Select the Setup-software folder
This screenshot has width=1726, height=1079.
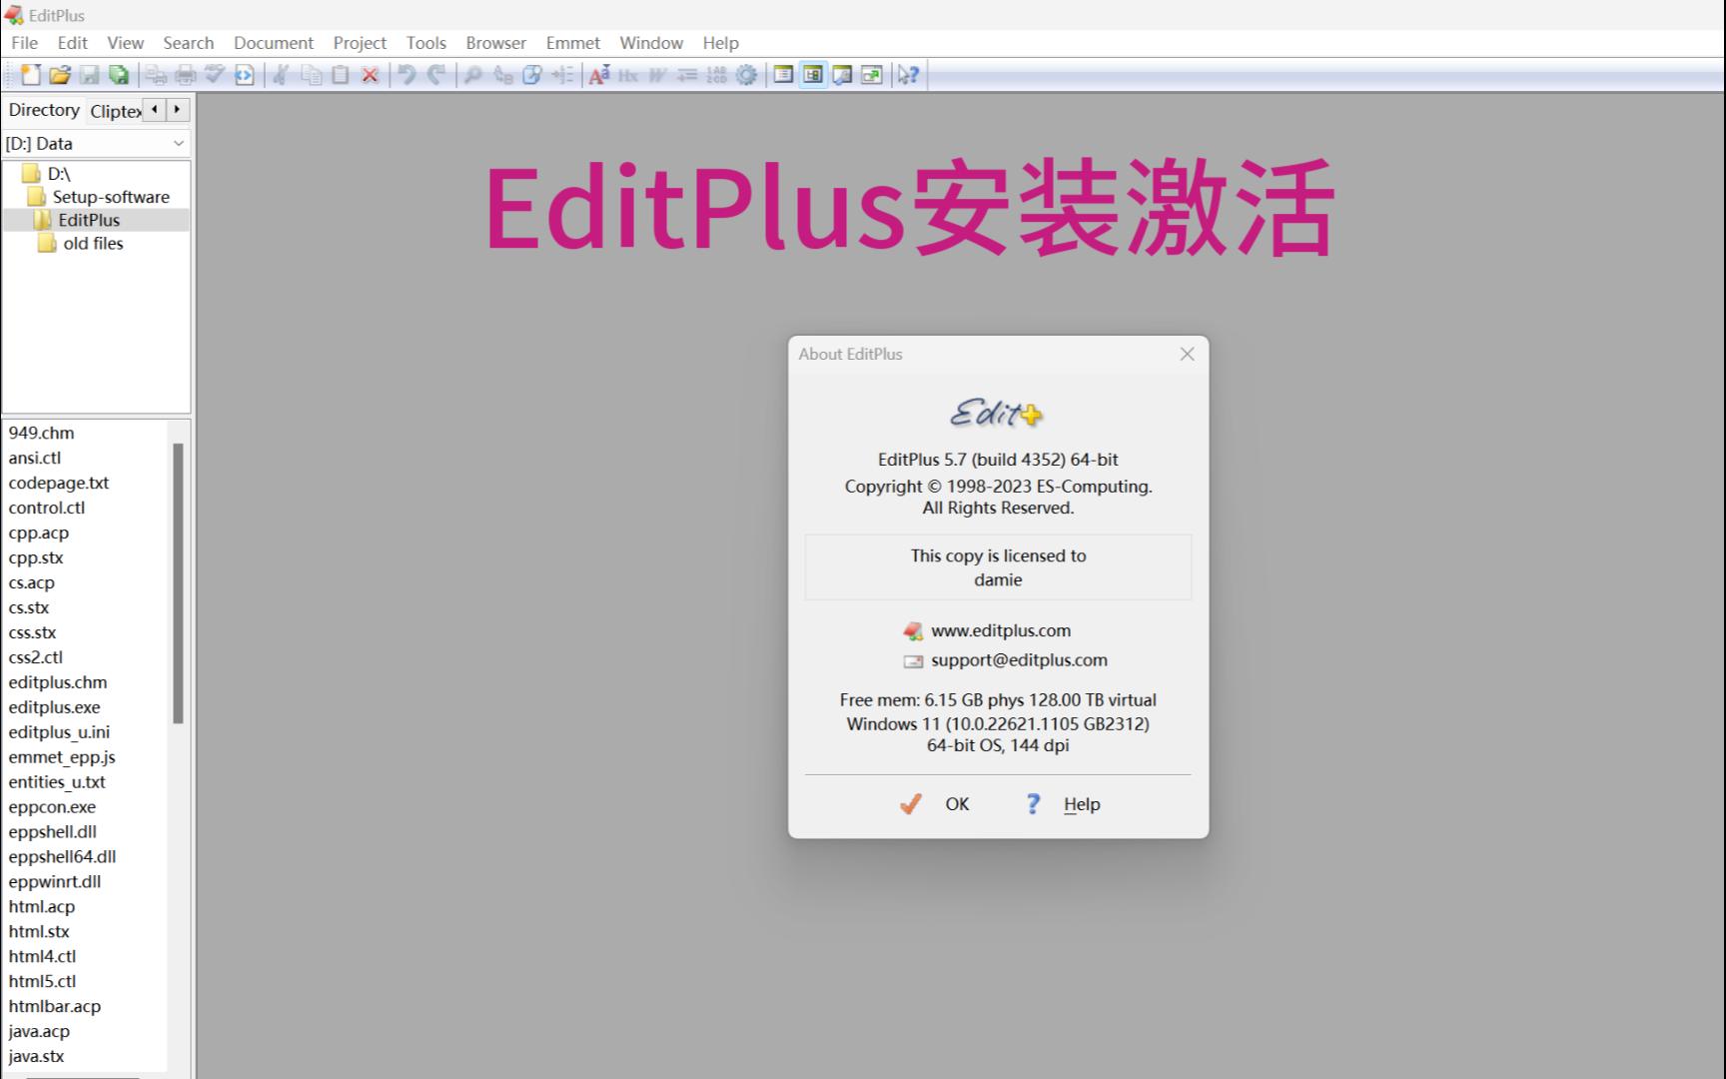pyautogui.click(x=99, y=197)
